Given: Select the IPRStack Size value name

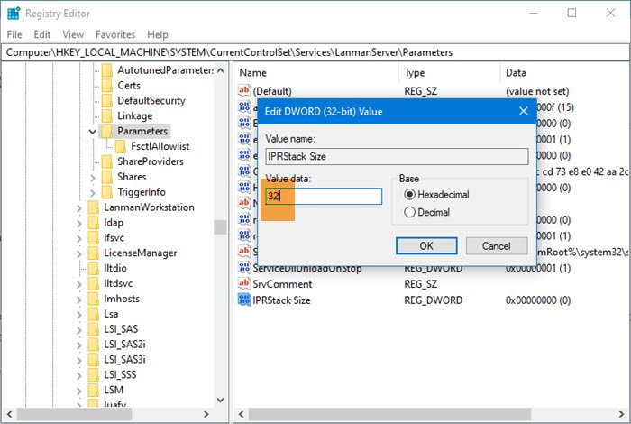Looking at the screenshot, I should [x=281, y=300].
